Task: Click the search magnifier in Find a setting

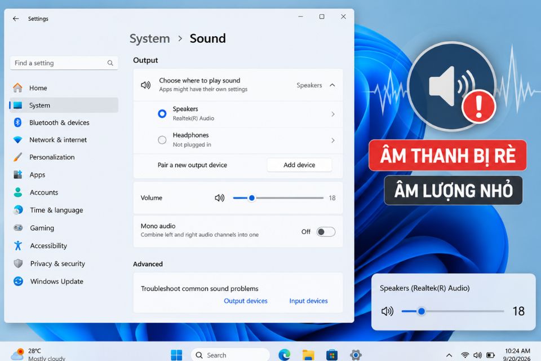Action: click(110, 63)
